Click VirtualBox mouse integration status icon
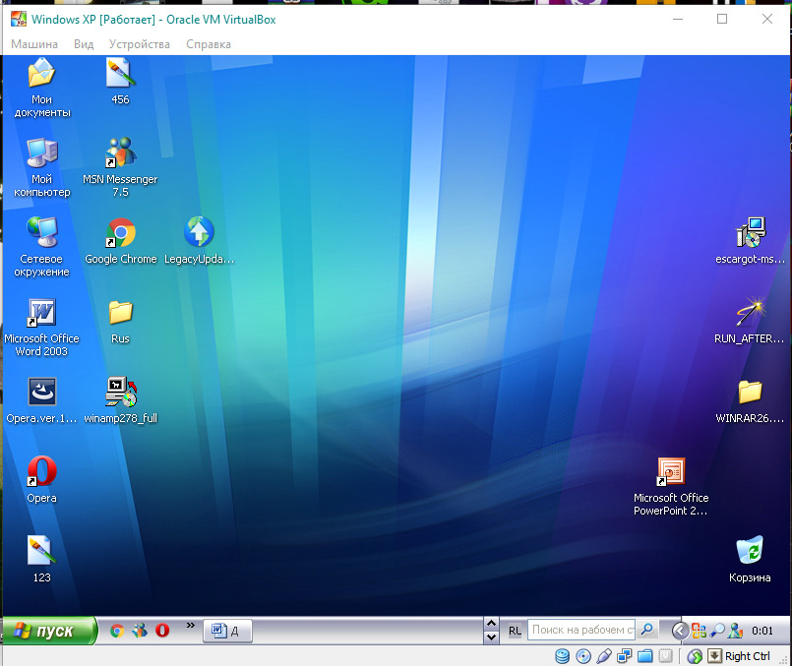This screenshot has height=666, width=792. point(695,656)
